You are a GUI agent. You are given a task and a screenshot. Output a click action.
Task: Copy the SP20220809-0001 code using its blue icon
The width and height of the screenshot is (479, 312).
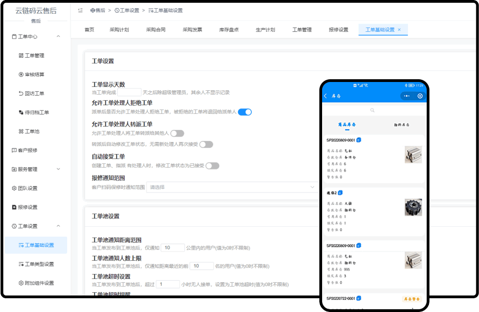pyautogui.click(x=359, y=140)
